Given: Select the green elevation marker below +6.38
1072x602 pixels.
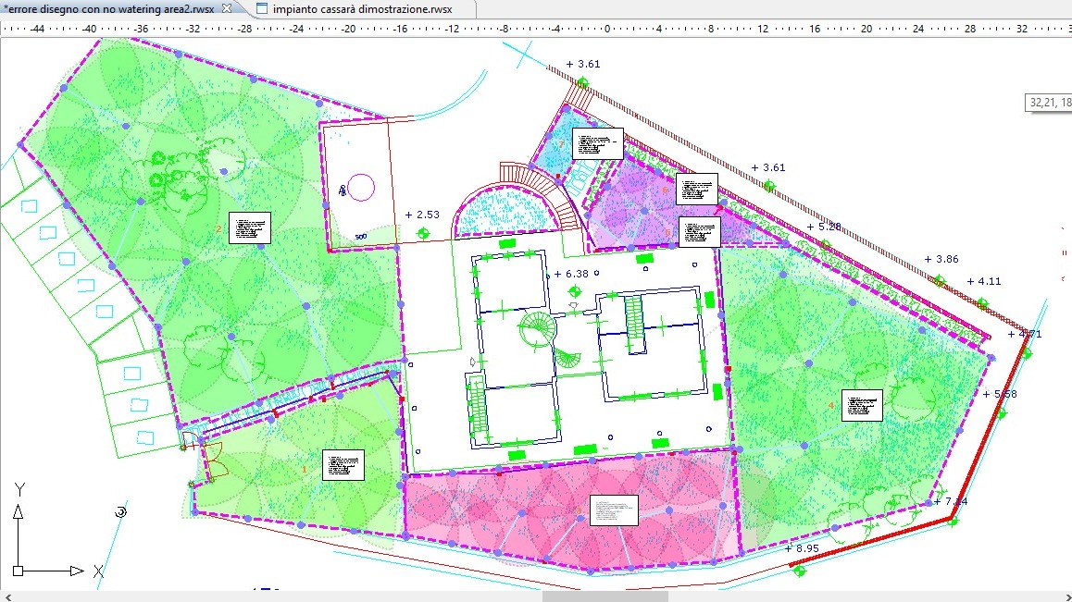Looking at the screenshot, I should pyautogui.click(x=573, y=291).
